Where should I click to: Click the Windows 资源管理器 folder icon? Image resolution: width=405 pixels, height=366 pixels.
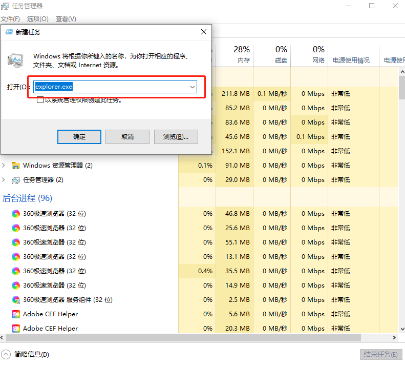pyautogui.click(x=16, y=166)
